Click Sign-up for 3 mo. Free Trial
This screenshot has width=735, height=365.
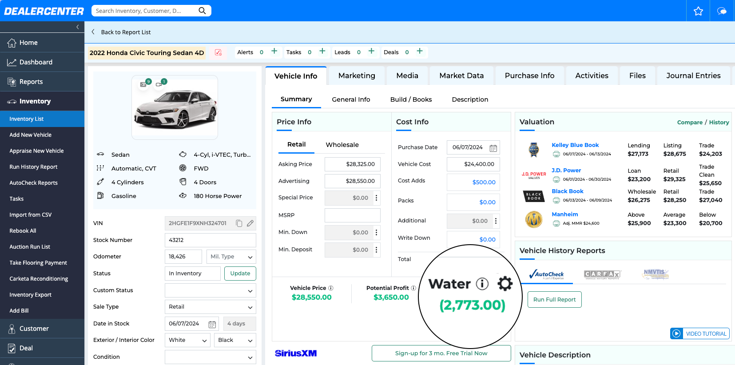[x=441, y=353]
